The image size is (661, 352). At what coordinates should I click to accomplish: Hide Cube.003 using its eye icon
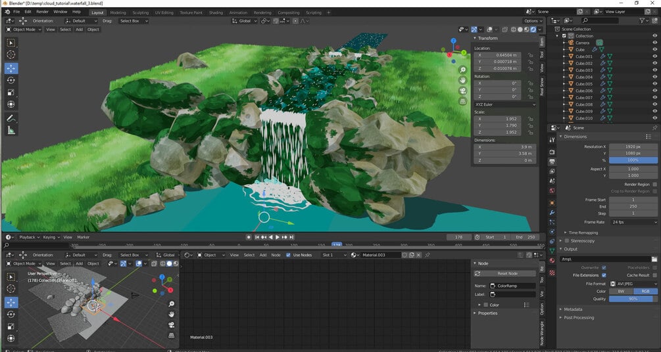point(654,70)
